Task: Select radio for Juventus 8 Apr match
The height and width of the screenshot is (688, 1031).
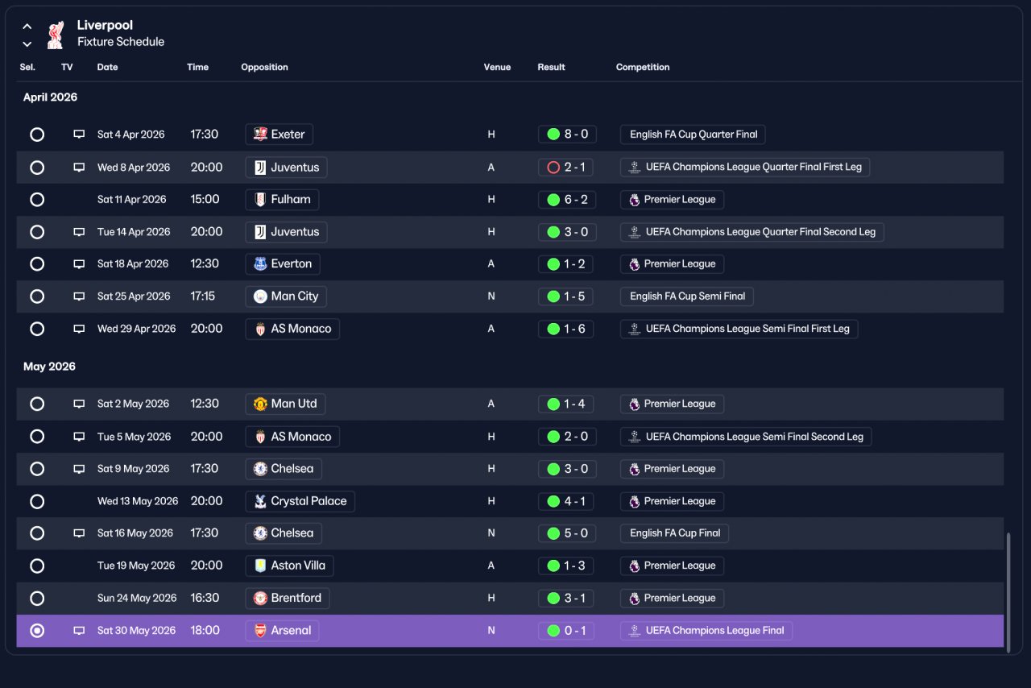Action: (37, 168)
